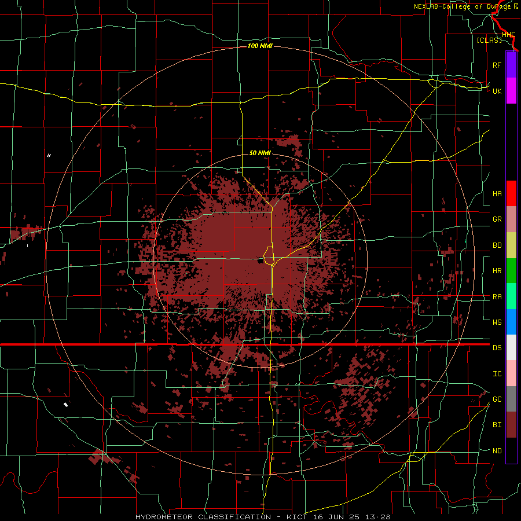Click the HR legend label
Screen dimensions: 521x521
(x=497, y=271)
